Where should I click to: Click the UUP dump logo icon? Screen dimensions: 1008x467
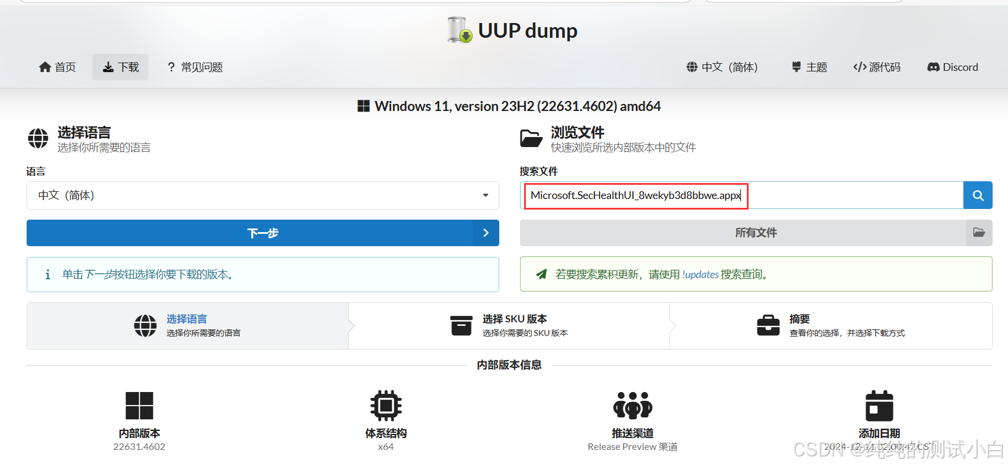tap(460, 30)
